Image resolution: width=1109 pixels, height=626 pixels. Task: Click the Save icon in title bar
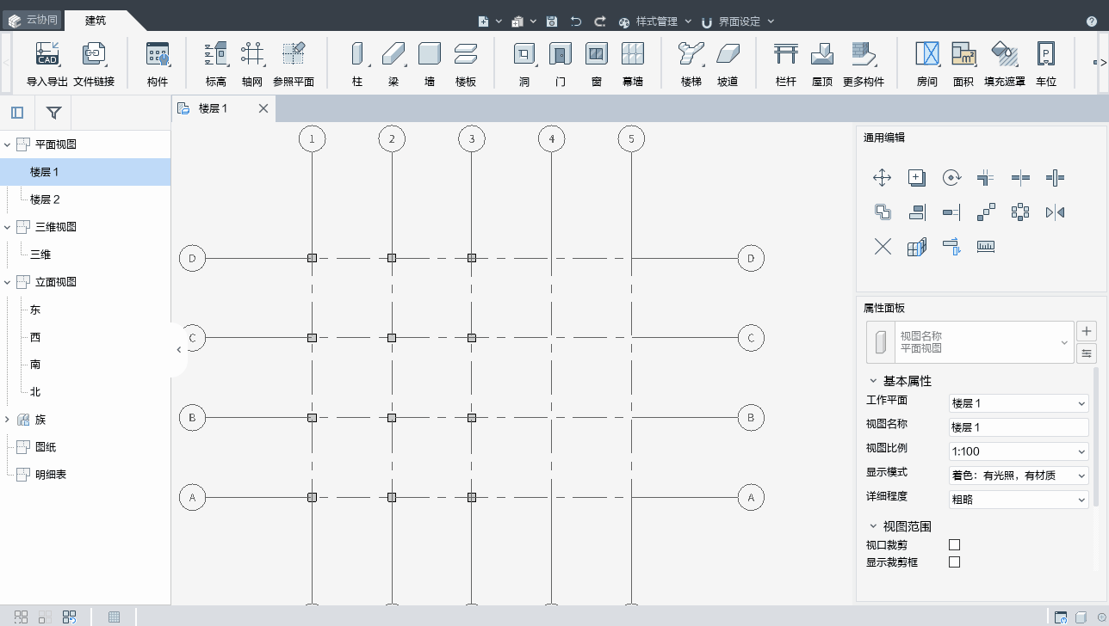552,21
